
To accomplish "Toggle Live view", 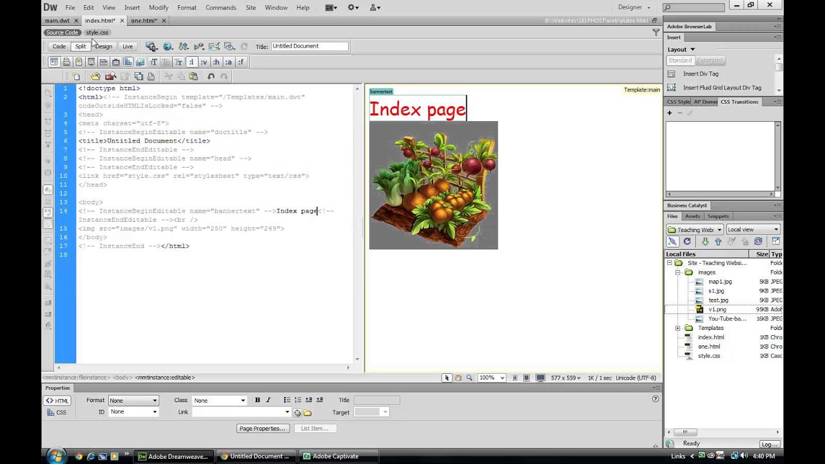I will (128, 46).
